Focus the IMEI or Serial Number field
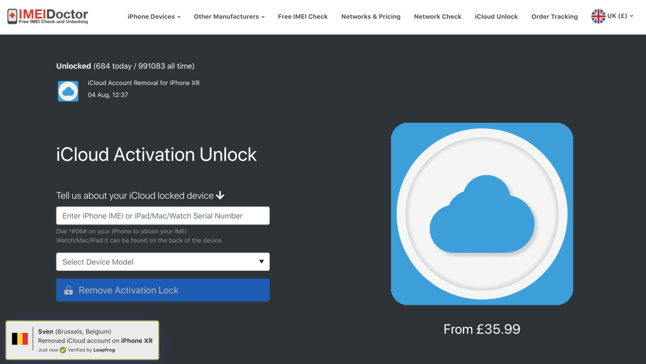 (163, 216)
